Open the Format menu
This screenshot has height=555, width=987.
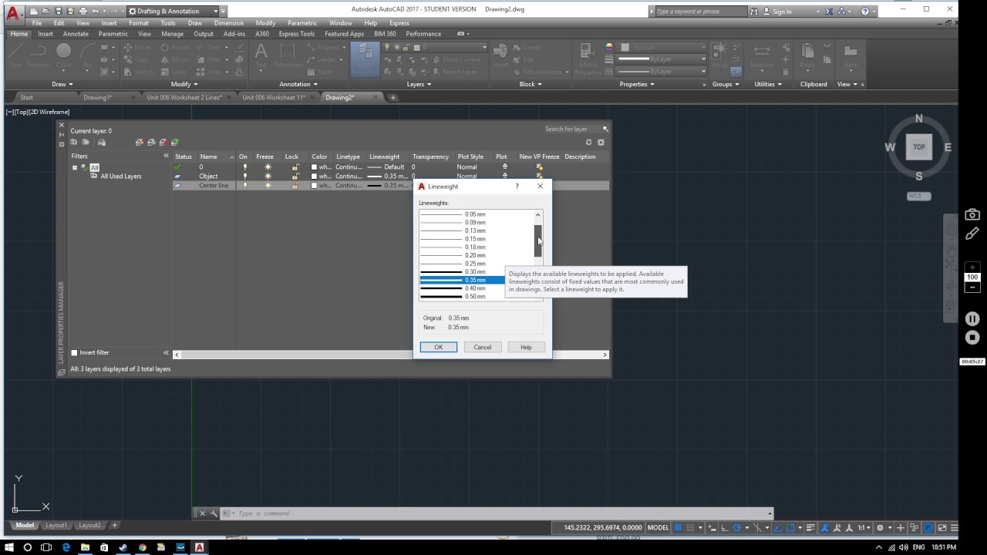point(139,23)
